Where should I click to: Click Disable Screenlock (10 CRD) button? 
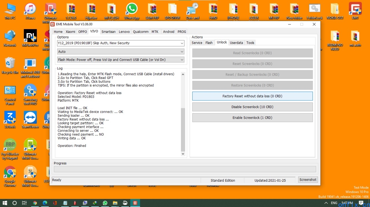point(252,107)
